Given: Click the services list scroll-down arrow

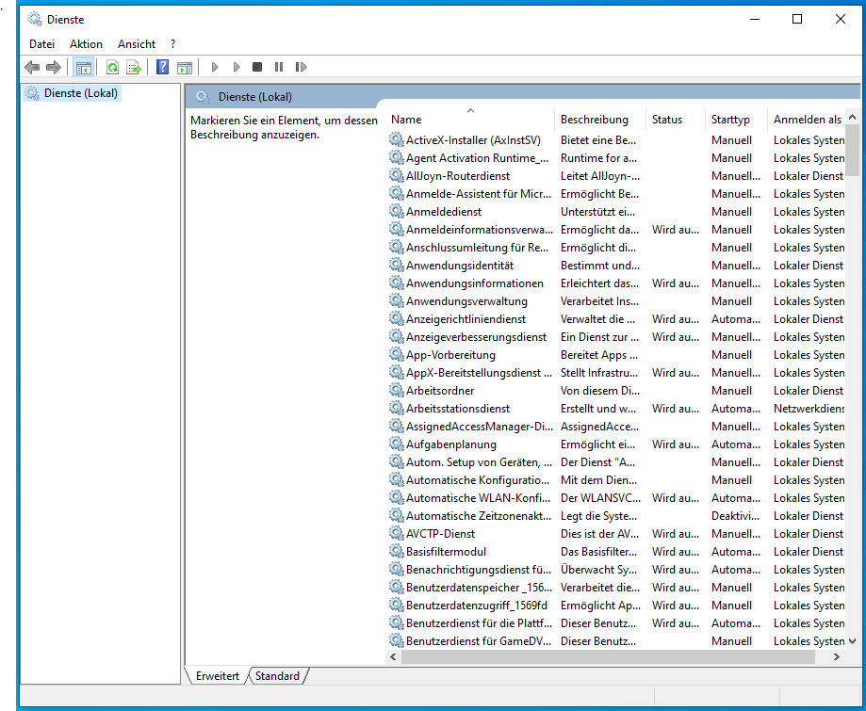Looking at the screenshot, I should (x=852, y=640).
